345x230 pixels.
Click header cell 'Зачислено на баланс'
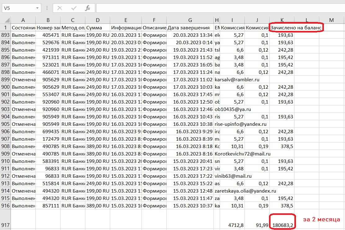click(x=296, y=28)
